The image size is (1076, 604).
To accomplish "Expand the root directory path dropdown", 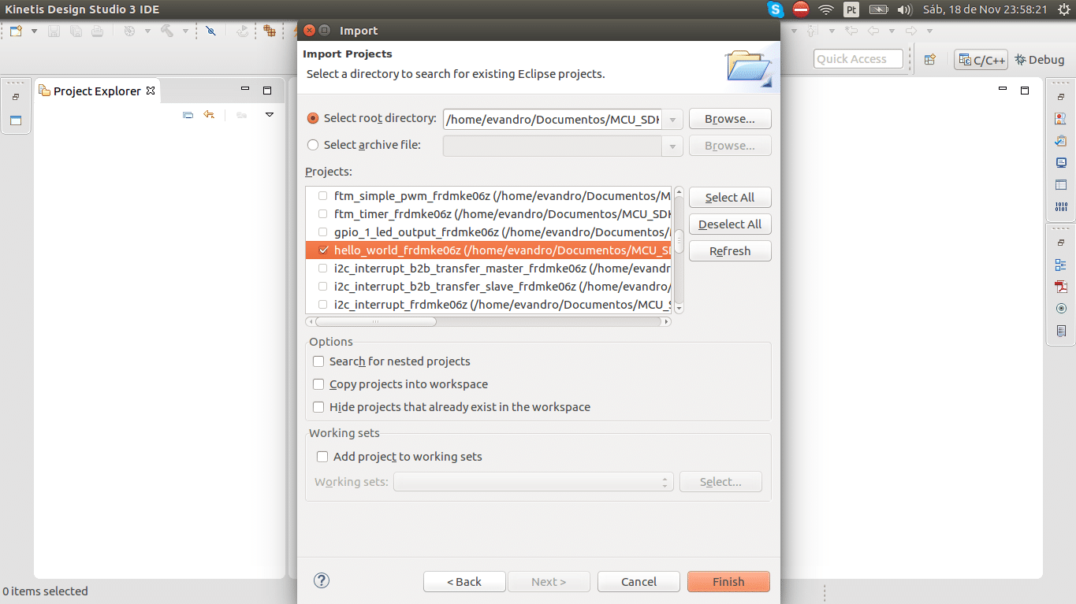I will 672,120.
